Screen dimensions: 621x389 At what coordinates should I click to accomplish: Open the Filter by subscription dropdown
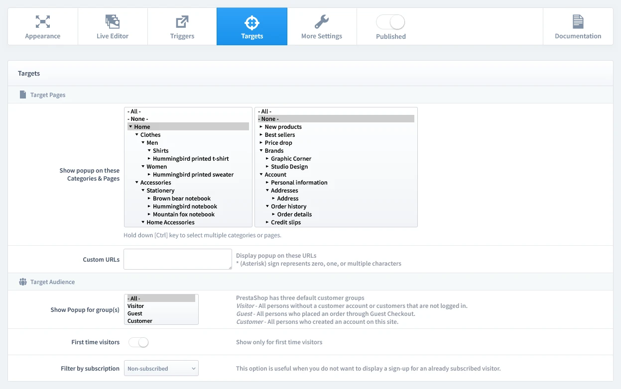[161, 369]
